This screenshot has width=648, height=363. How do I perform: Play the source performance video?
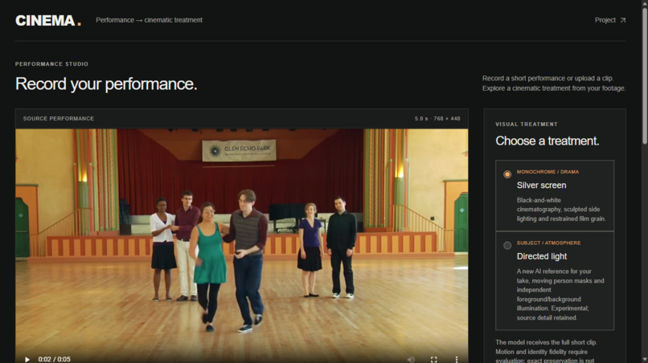tap(27, 359)
